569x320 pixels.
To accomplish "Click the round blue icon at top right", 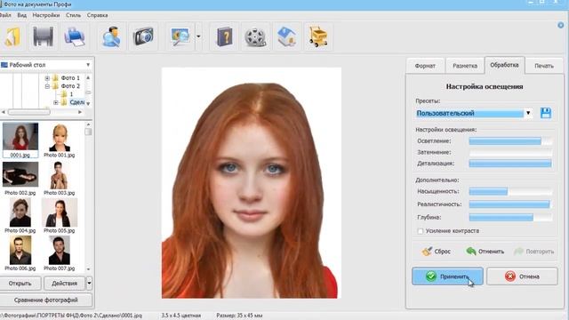I will pyautogui.click(x=561, y=25).
